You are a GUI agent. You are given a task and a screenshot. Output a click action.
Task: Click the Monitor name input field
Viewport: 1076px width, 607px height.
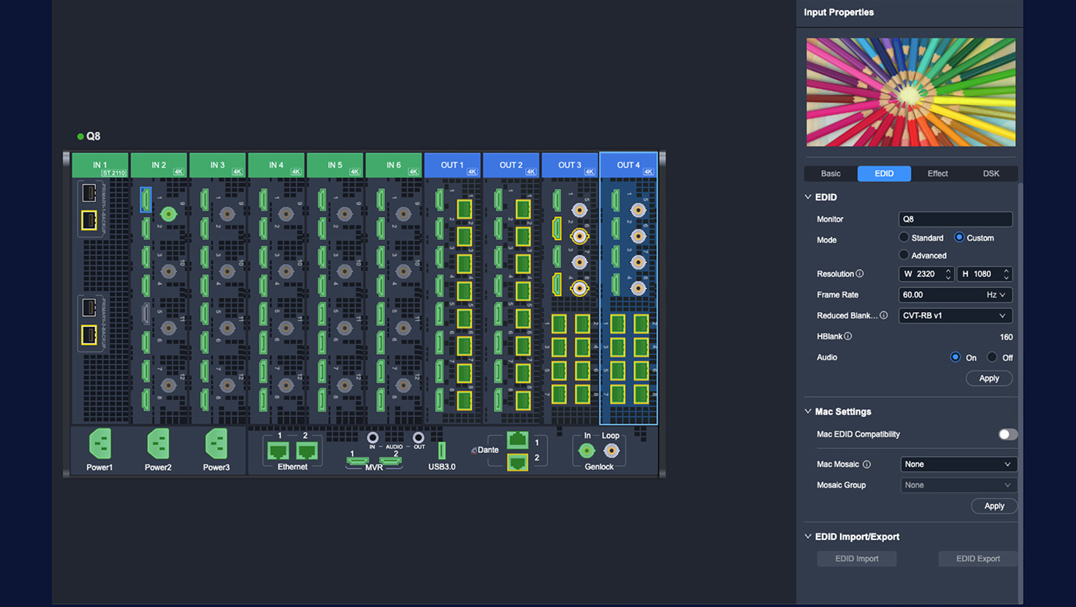tap(955, 219)
